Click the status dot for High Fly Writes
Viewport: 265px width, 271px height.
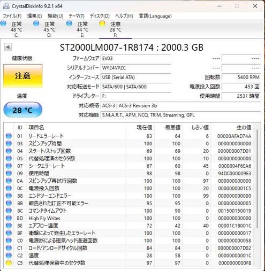pos(9,218)
